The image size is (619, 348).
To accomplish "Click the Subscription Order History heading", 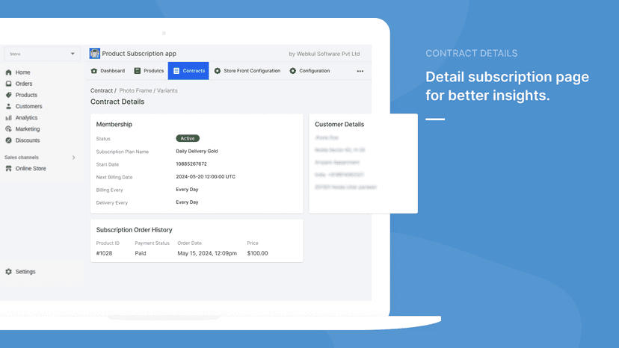I will pyautogui.click(x=135, y=229).
